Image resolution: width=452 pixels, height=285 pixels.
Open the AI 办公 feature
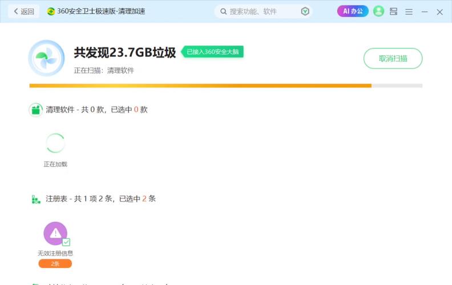pos(353,11)
